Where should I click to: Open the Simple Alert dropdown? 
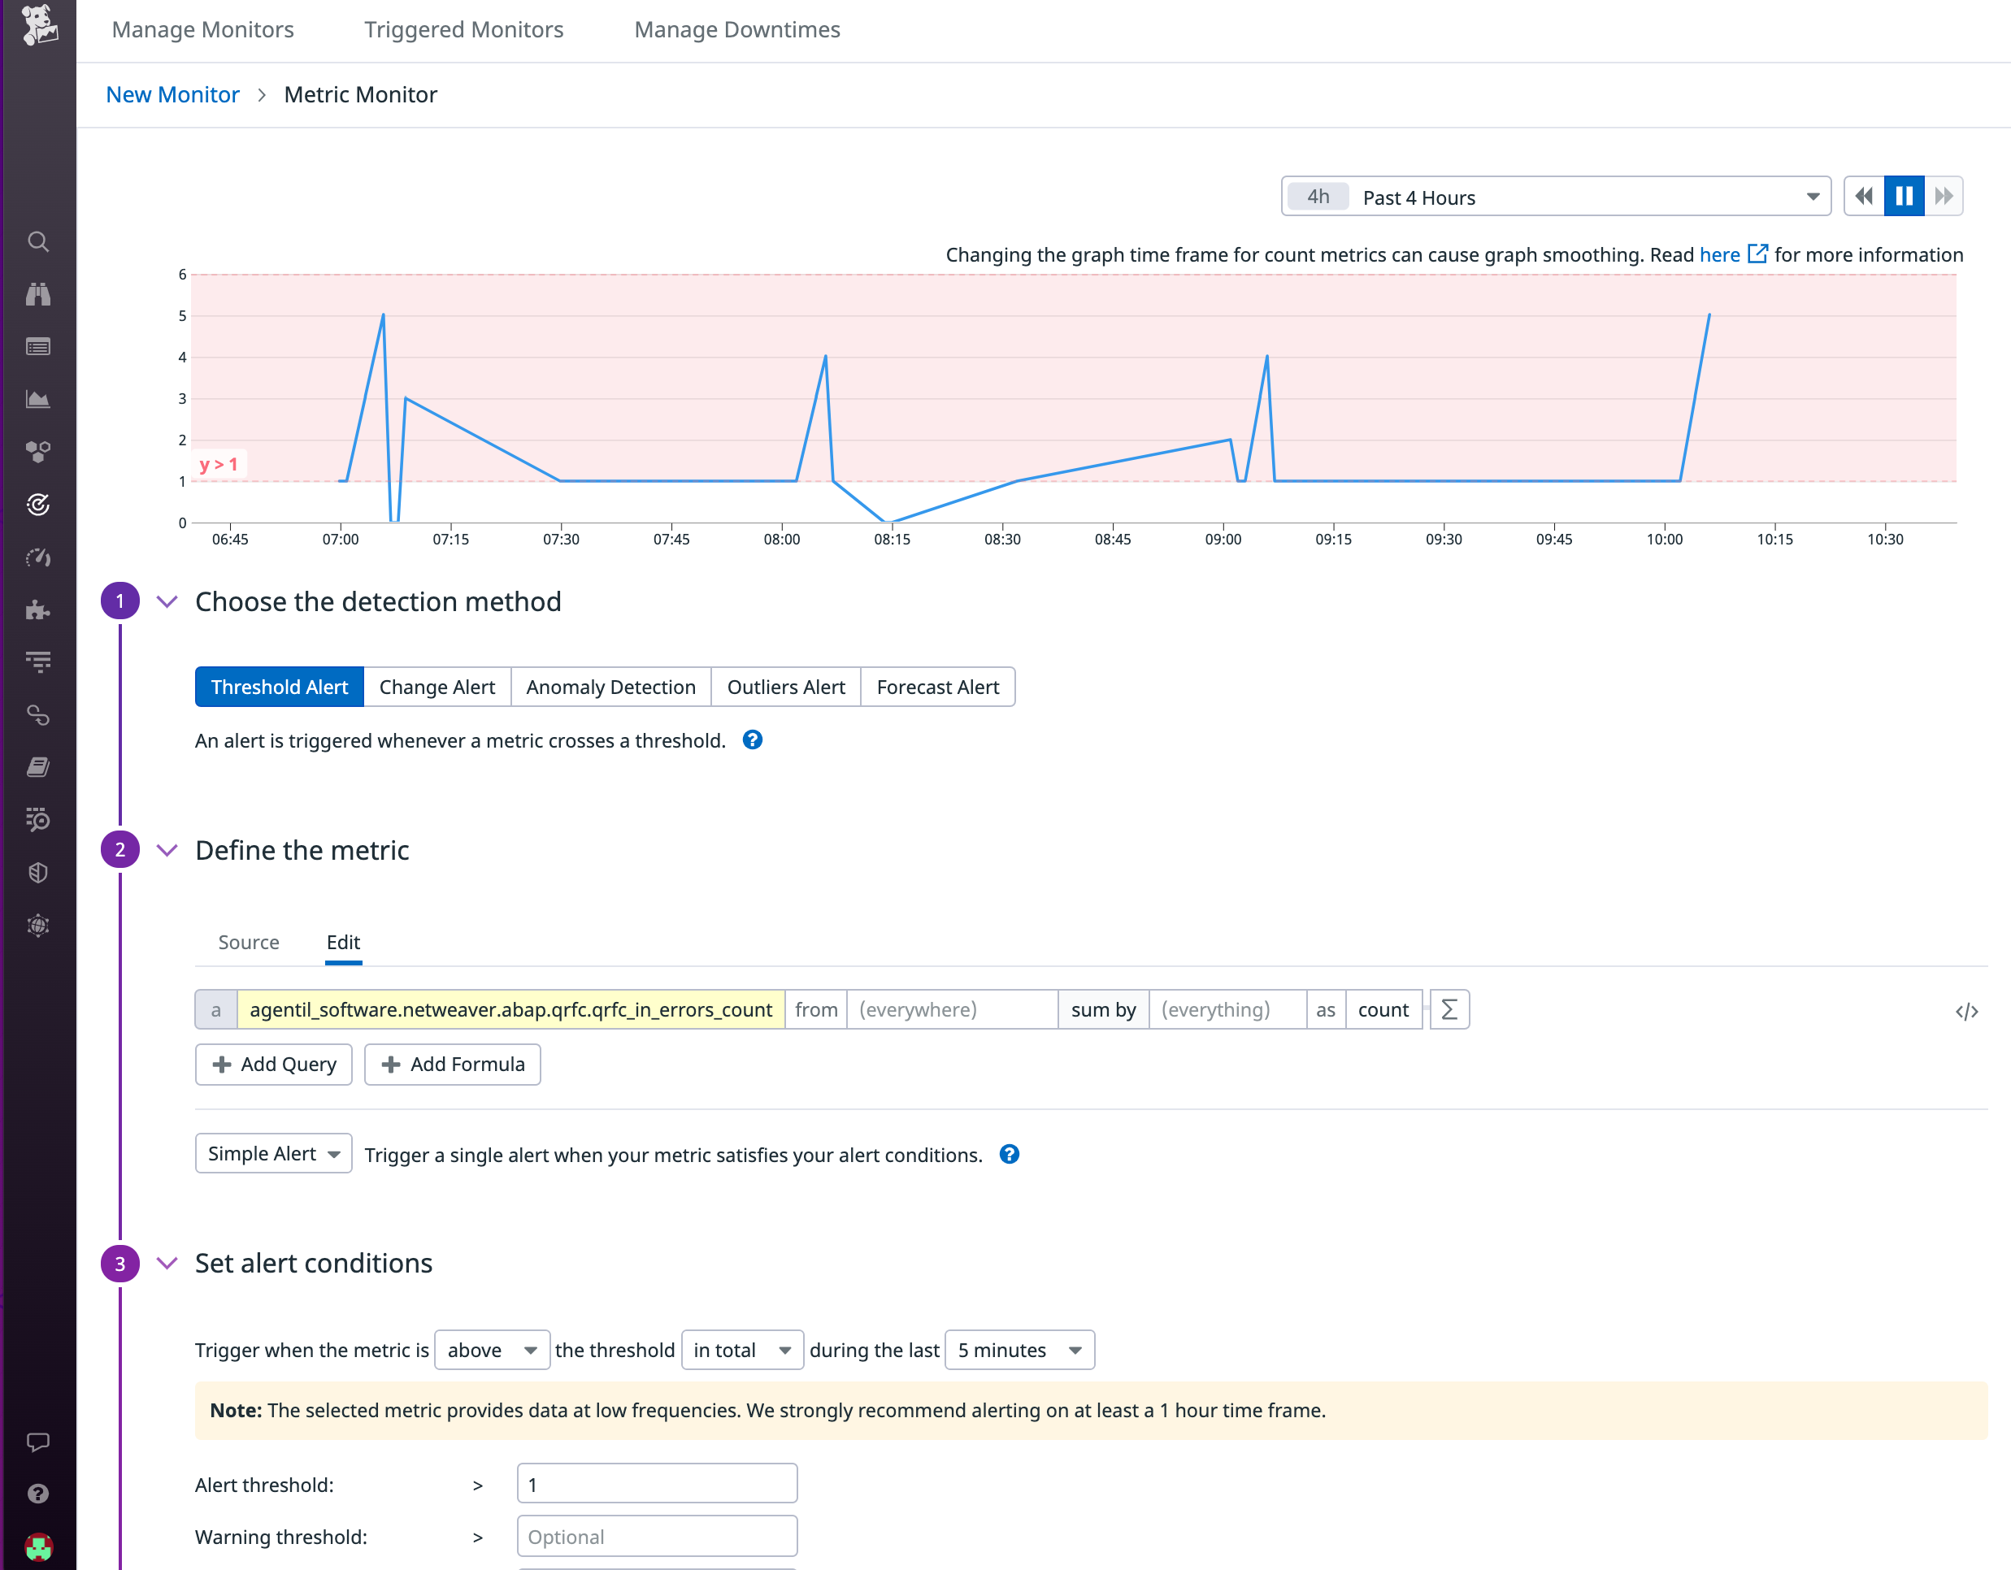click(272, 1153)
